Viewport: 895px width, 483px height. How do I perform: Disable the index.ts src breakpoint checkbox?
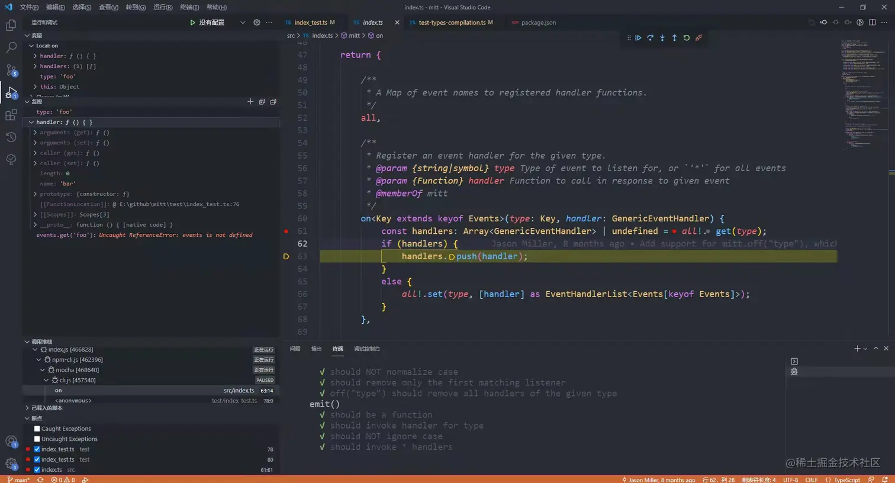coord(37,469)
